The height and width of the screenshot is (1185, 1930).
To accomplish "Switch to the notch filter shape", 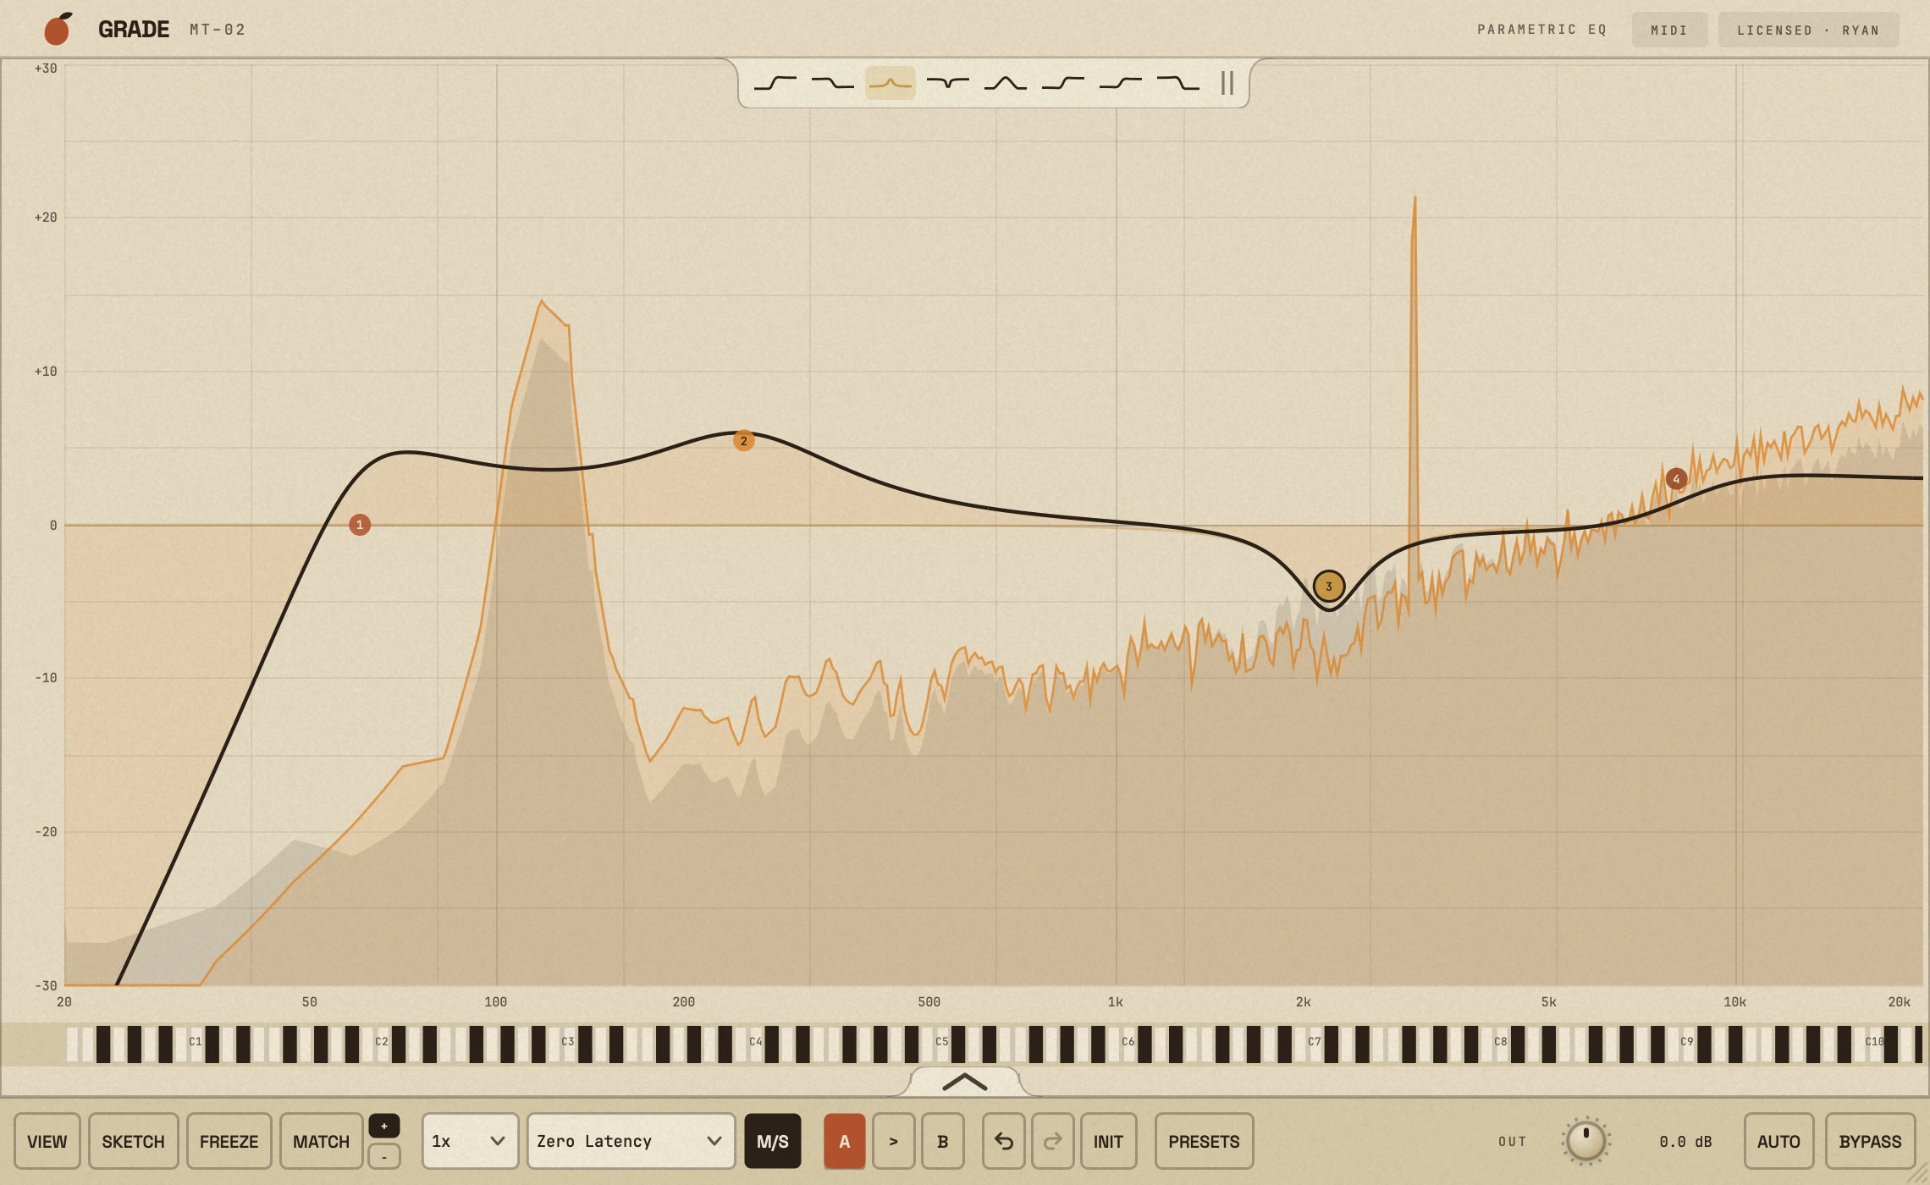I will click(x=948, y=83).
